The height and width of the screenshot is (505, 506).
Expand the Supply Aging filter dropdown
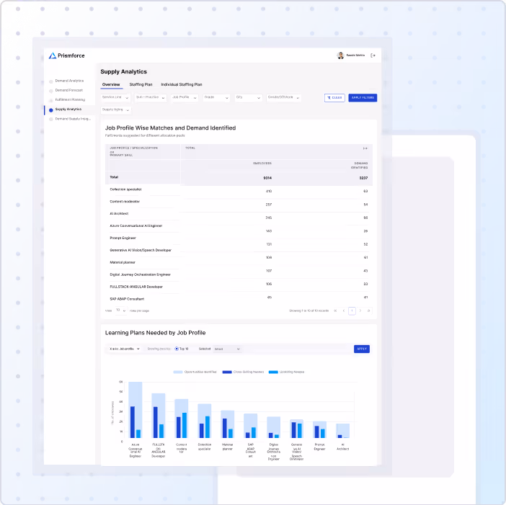[116, 110]
